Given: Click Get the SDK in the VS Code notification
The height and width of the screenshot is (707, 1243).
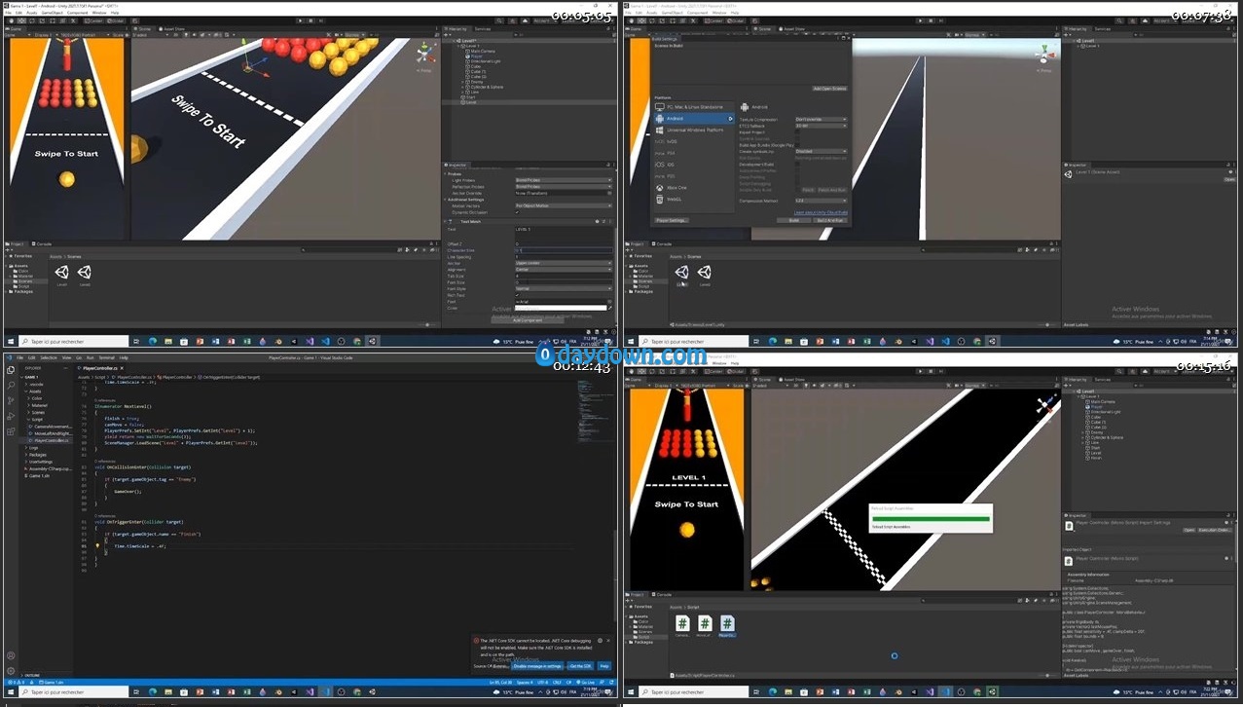Looking at the screenshot, I should pos(581,666).
